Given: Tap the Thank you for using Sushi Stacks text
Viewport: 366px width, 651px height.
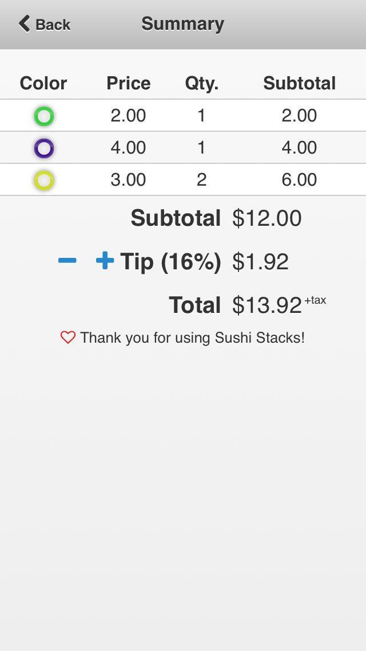Looking at the screenshot, I should (192, 338).
